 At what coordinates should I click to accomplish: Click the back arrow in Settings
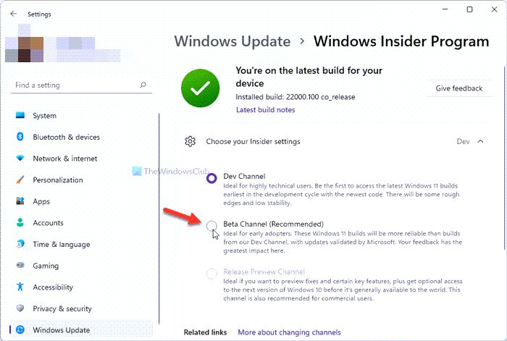point(13,14)
